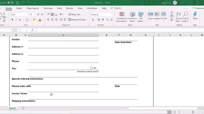Image resolution: width=204 pixels, height=114 pixels.
Task: Open the Number Format General dropdown
Action: click(112, 15)
